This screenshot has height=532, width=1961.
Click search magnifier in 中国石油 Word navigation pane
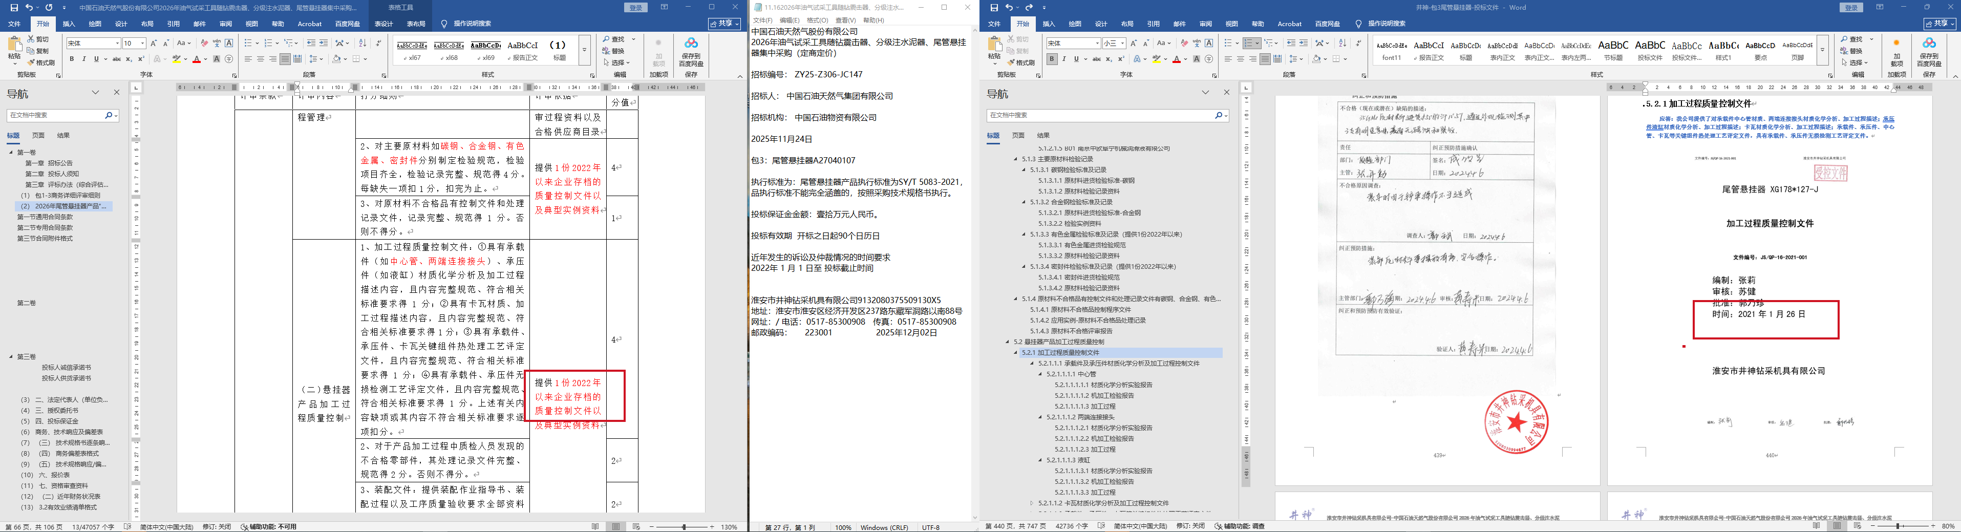(110, 116)
